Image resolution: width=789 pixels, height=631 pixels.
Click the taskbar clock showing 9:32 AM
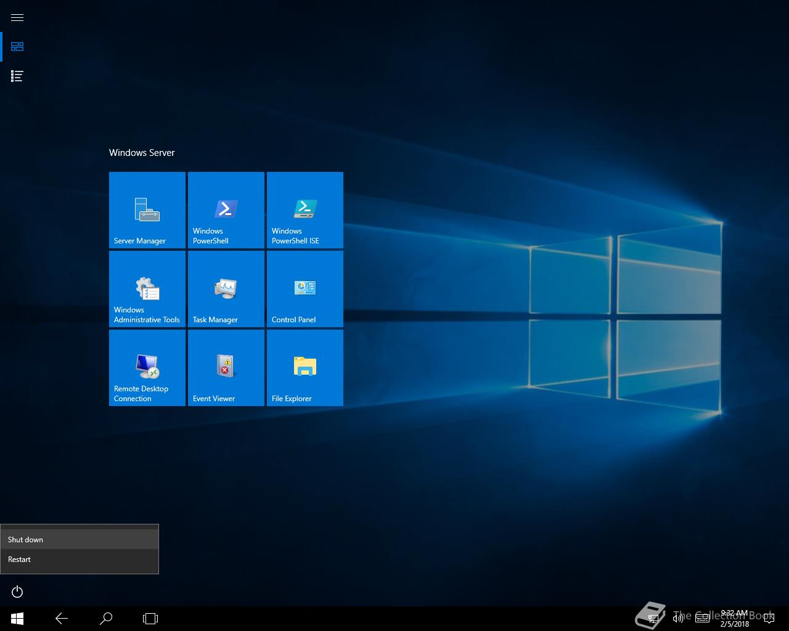point(734,619)
